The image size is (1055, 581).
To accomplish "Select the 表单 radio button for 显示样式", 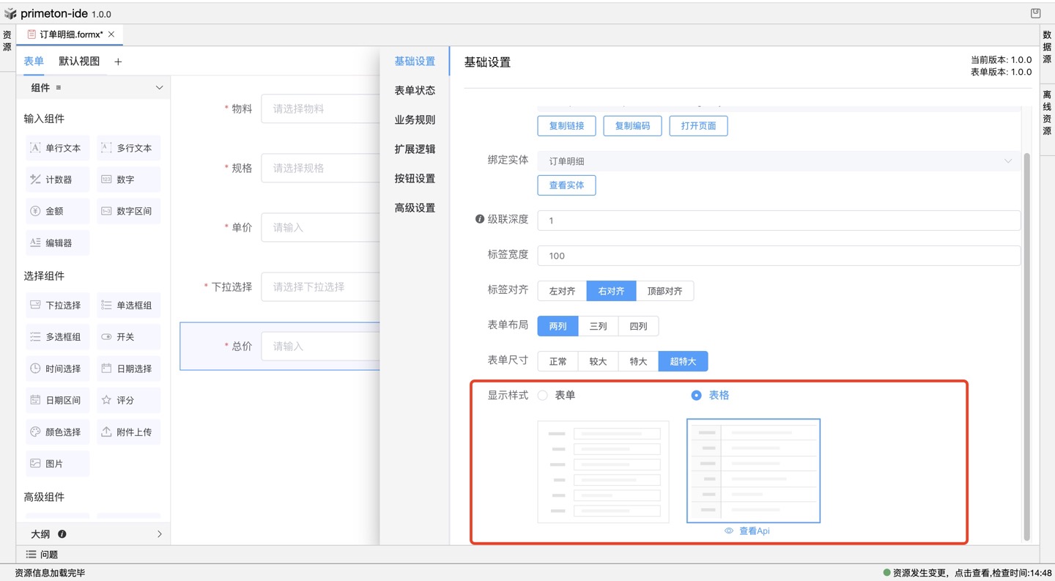I will 541,395.
